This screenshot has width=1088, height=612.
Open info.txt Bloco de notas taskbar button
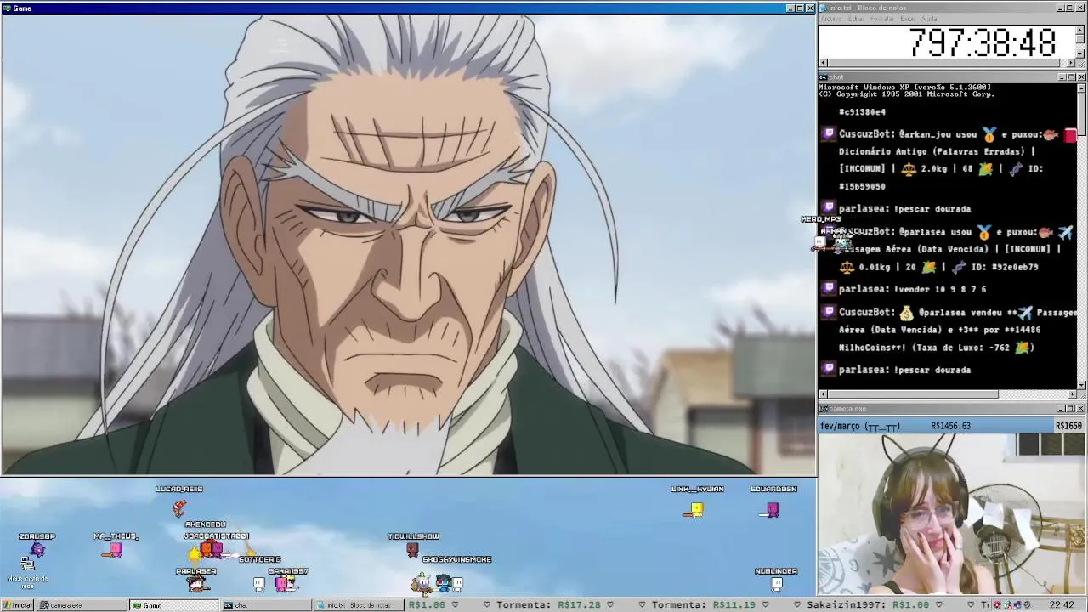[x=358, y=605]
